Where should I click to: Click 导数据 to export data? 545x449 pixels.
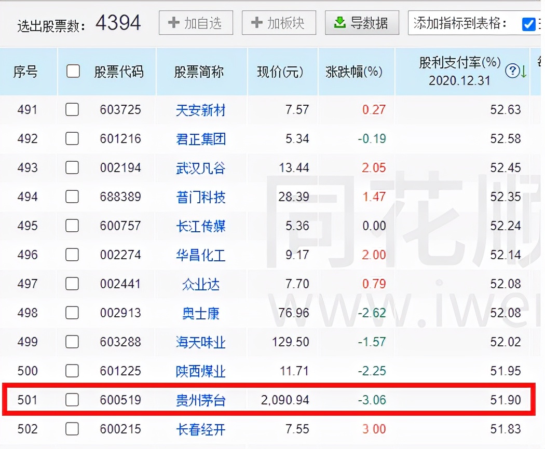tap(362, 22)
